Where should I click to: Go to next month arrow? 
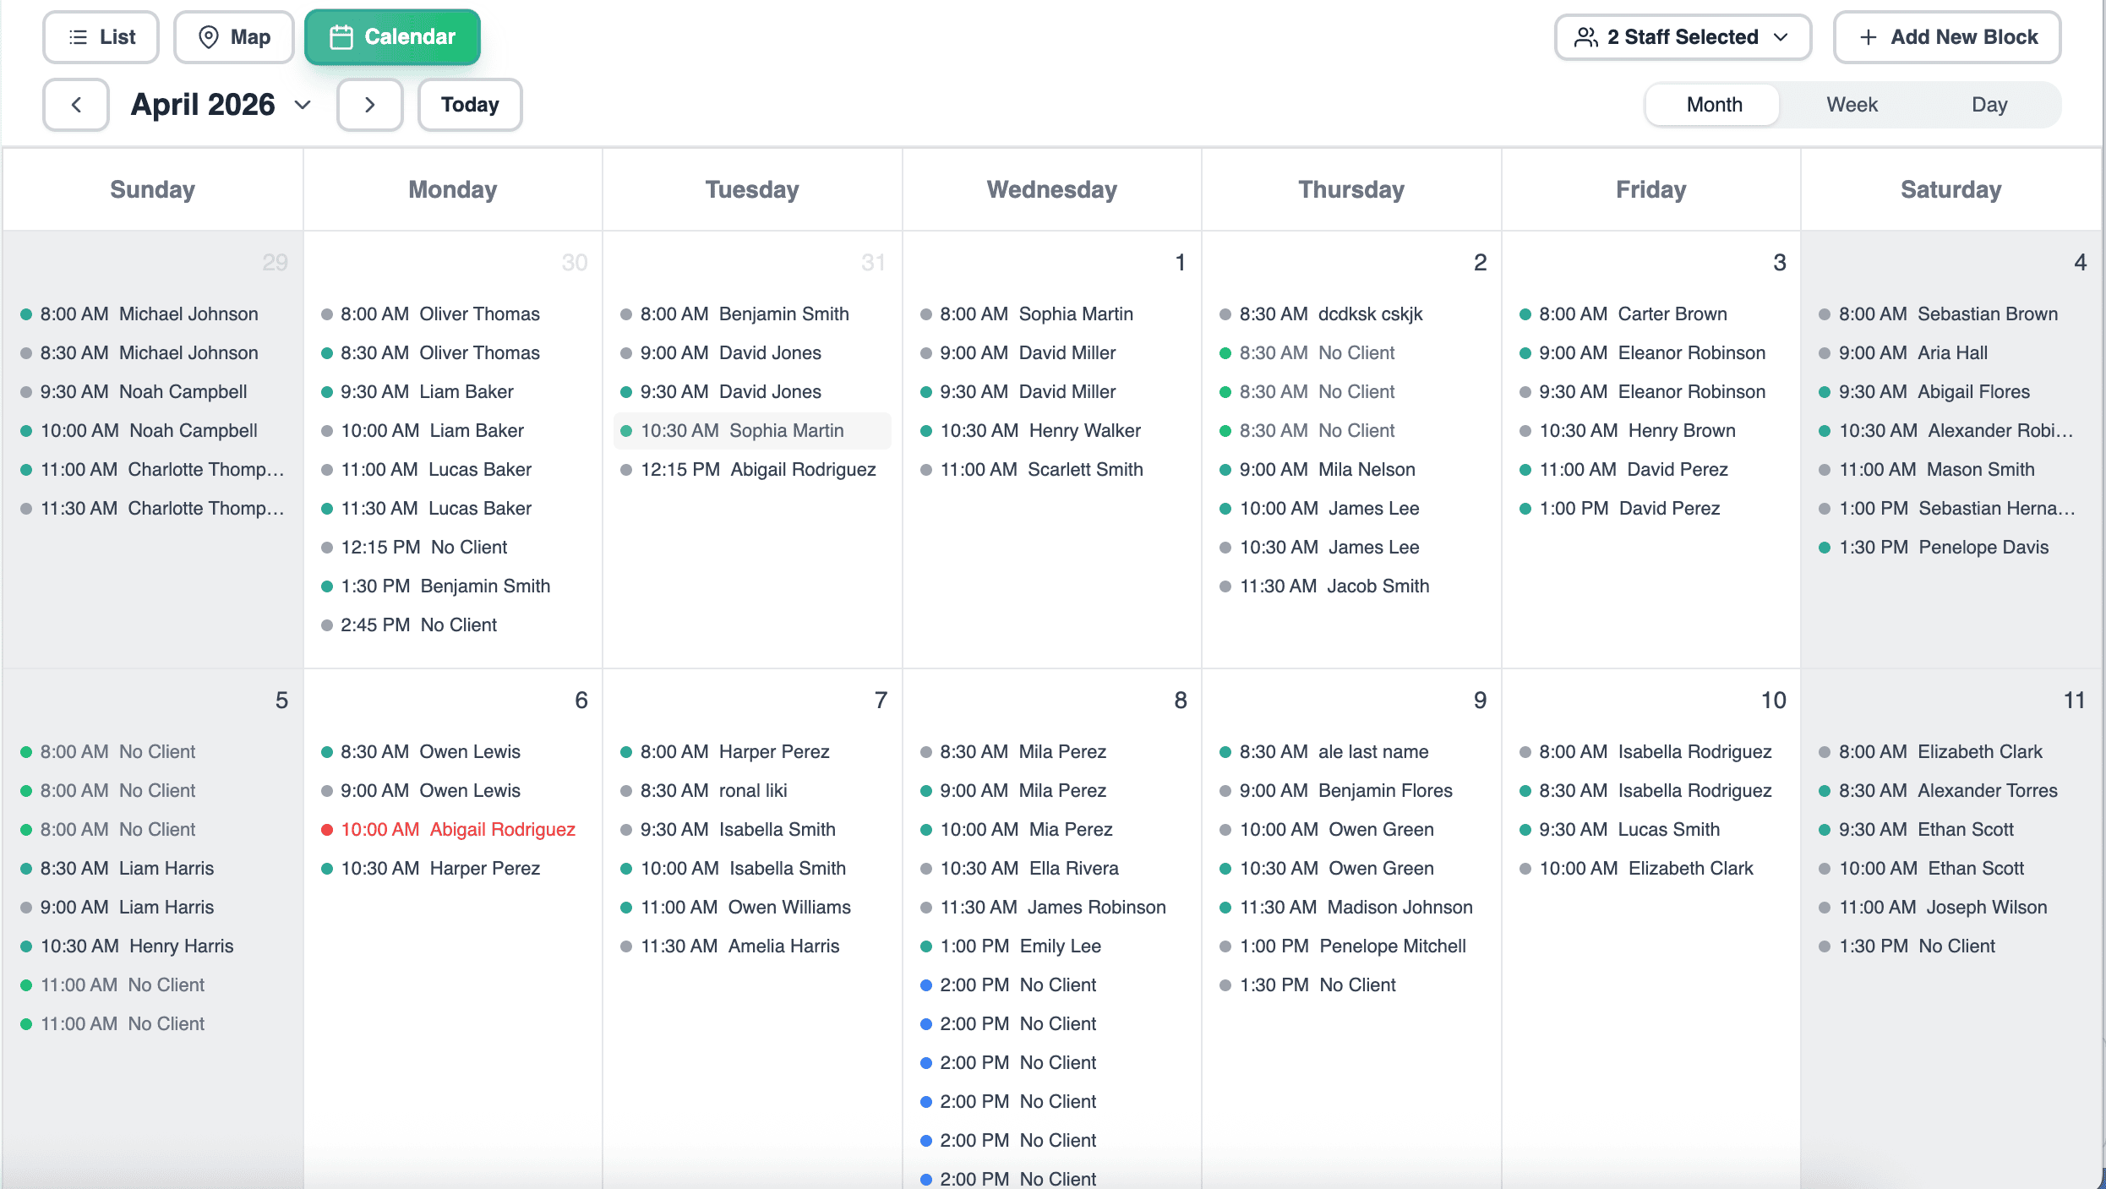[369, 105]
